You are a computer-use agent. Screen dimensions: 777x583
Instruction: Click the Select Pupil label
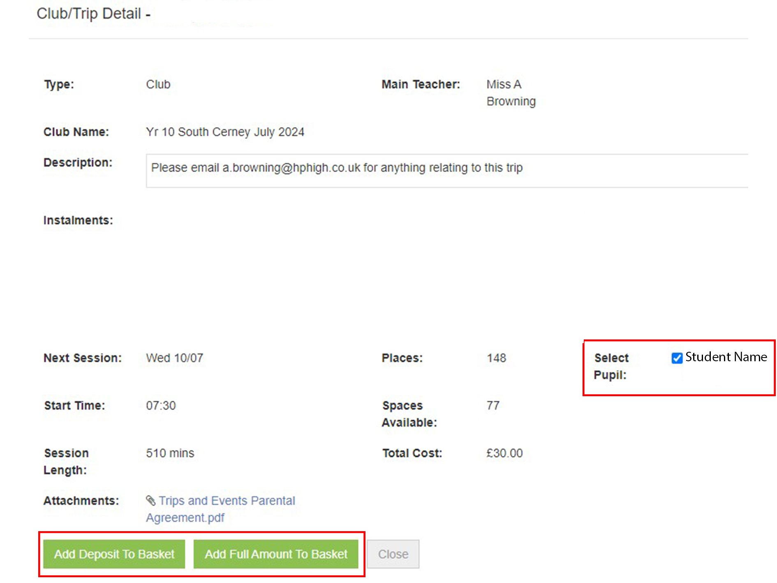tap(611, 366)
